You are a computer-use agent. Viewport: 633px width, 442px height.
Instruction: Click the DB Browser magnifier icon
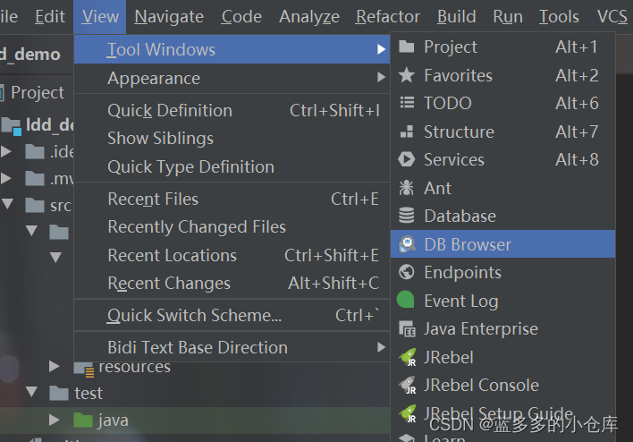point(407,244)
